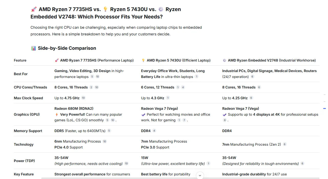Image resolution: width=328 pixels, height=179 pixels.
Task: Click the table's horizontal scrollbar
Action: 180,178
